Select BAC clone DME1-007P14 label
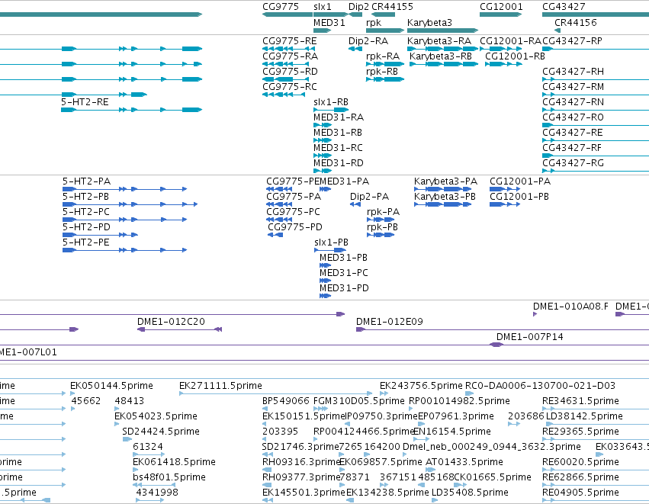The width and height of the screenshot is (649, 504). (529, 337)
